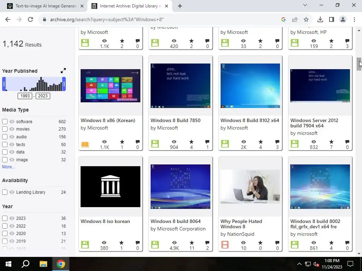Close the Internet Archive tab

[167, 6]
